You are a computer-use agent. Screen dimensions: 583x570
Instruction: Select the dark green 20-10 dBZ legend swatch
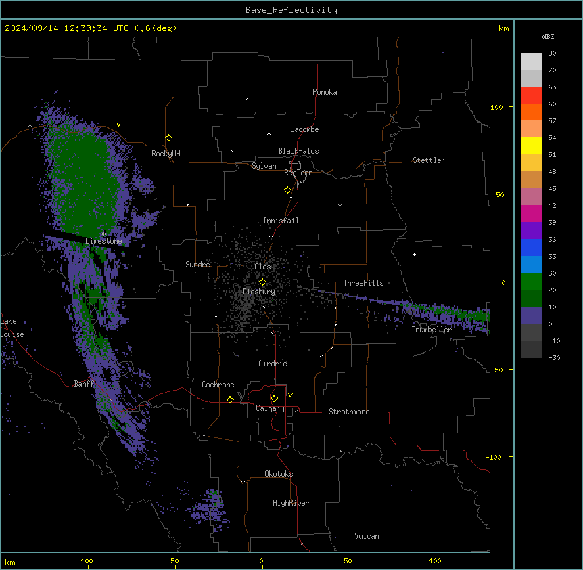pyautogui.click(x=532, y=299)
